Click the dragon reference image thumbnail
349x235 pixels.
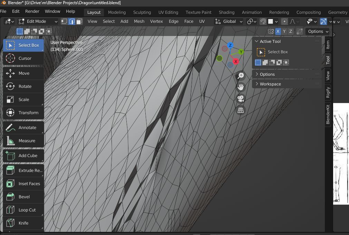click(x=341, y=154)
